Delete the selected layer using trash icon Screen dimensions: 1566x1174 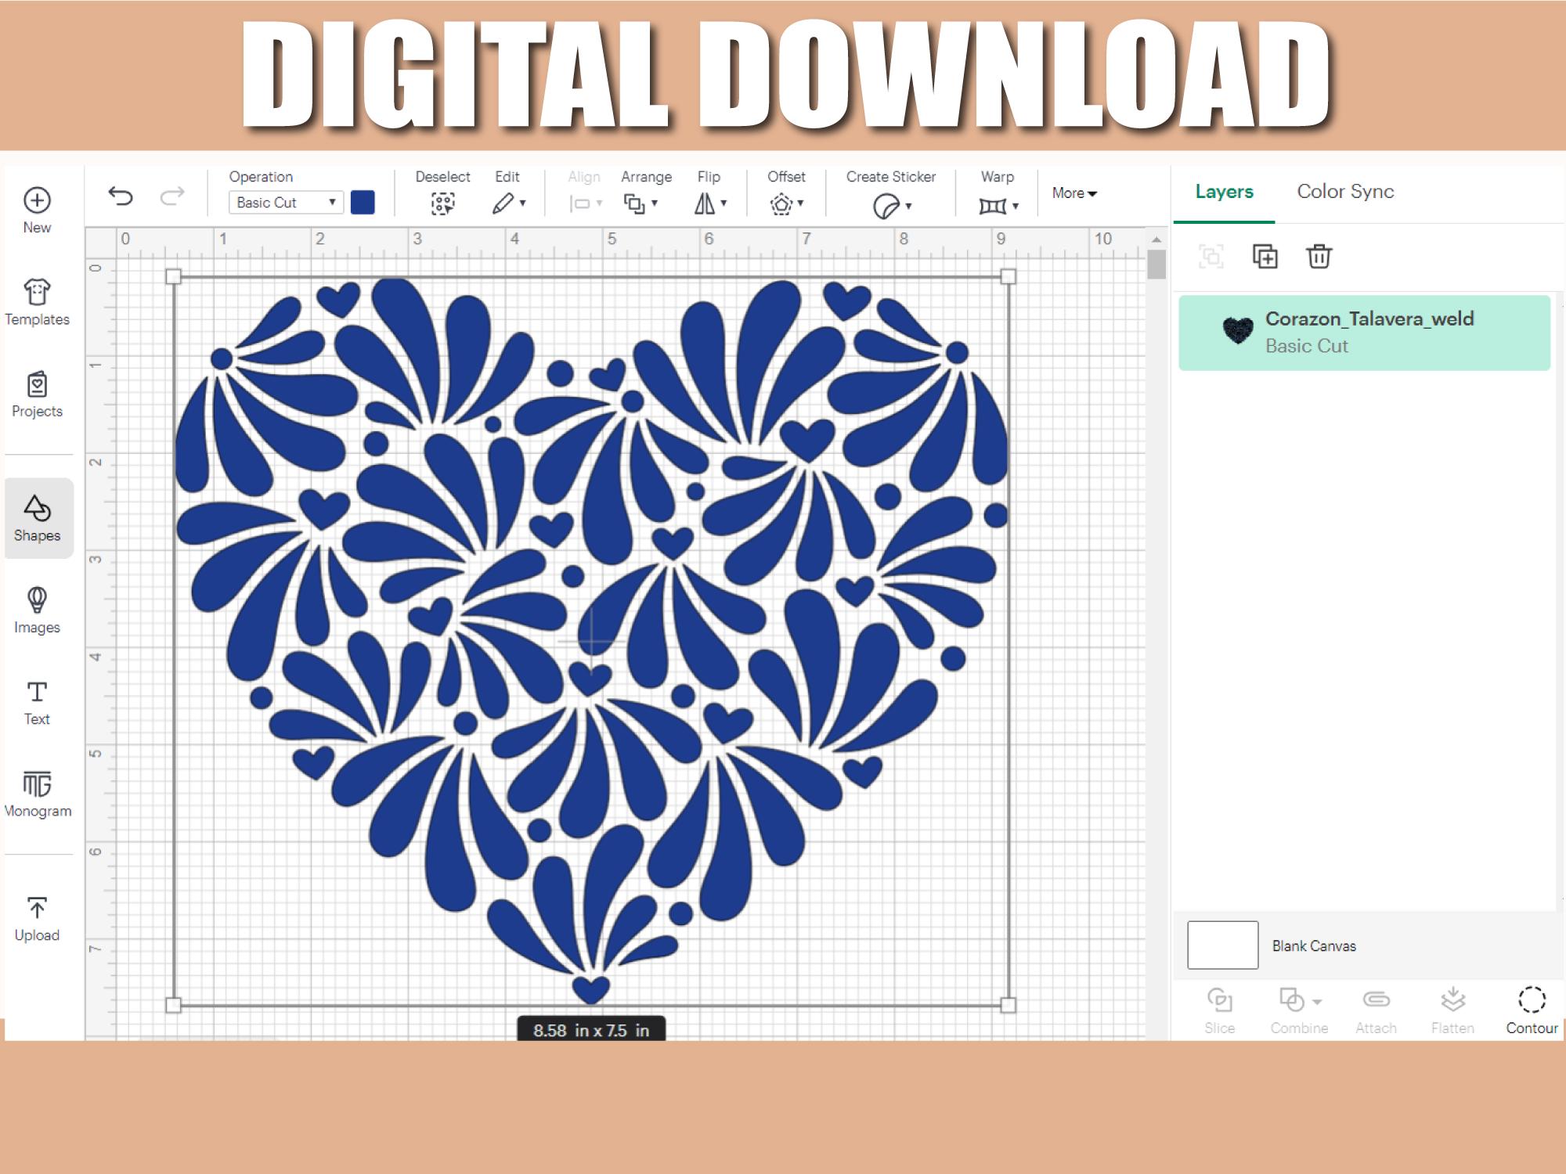click(1319, 257)
